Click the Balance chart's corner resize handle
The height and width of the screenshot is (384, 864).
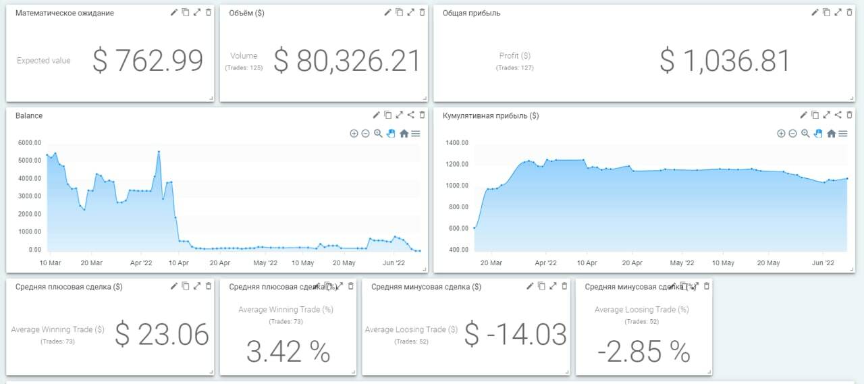[425, 269]
